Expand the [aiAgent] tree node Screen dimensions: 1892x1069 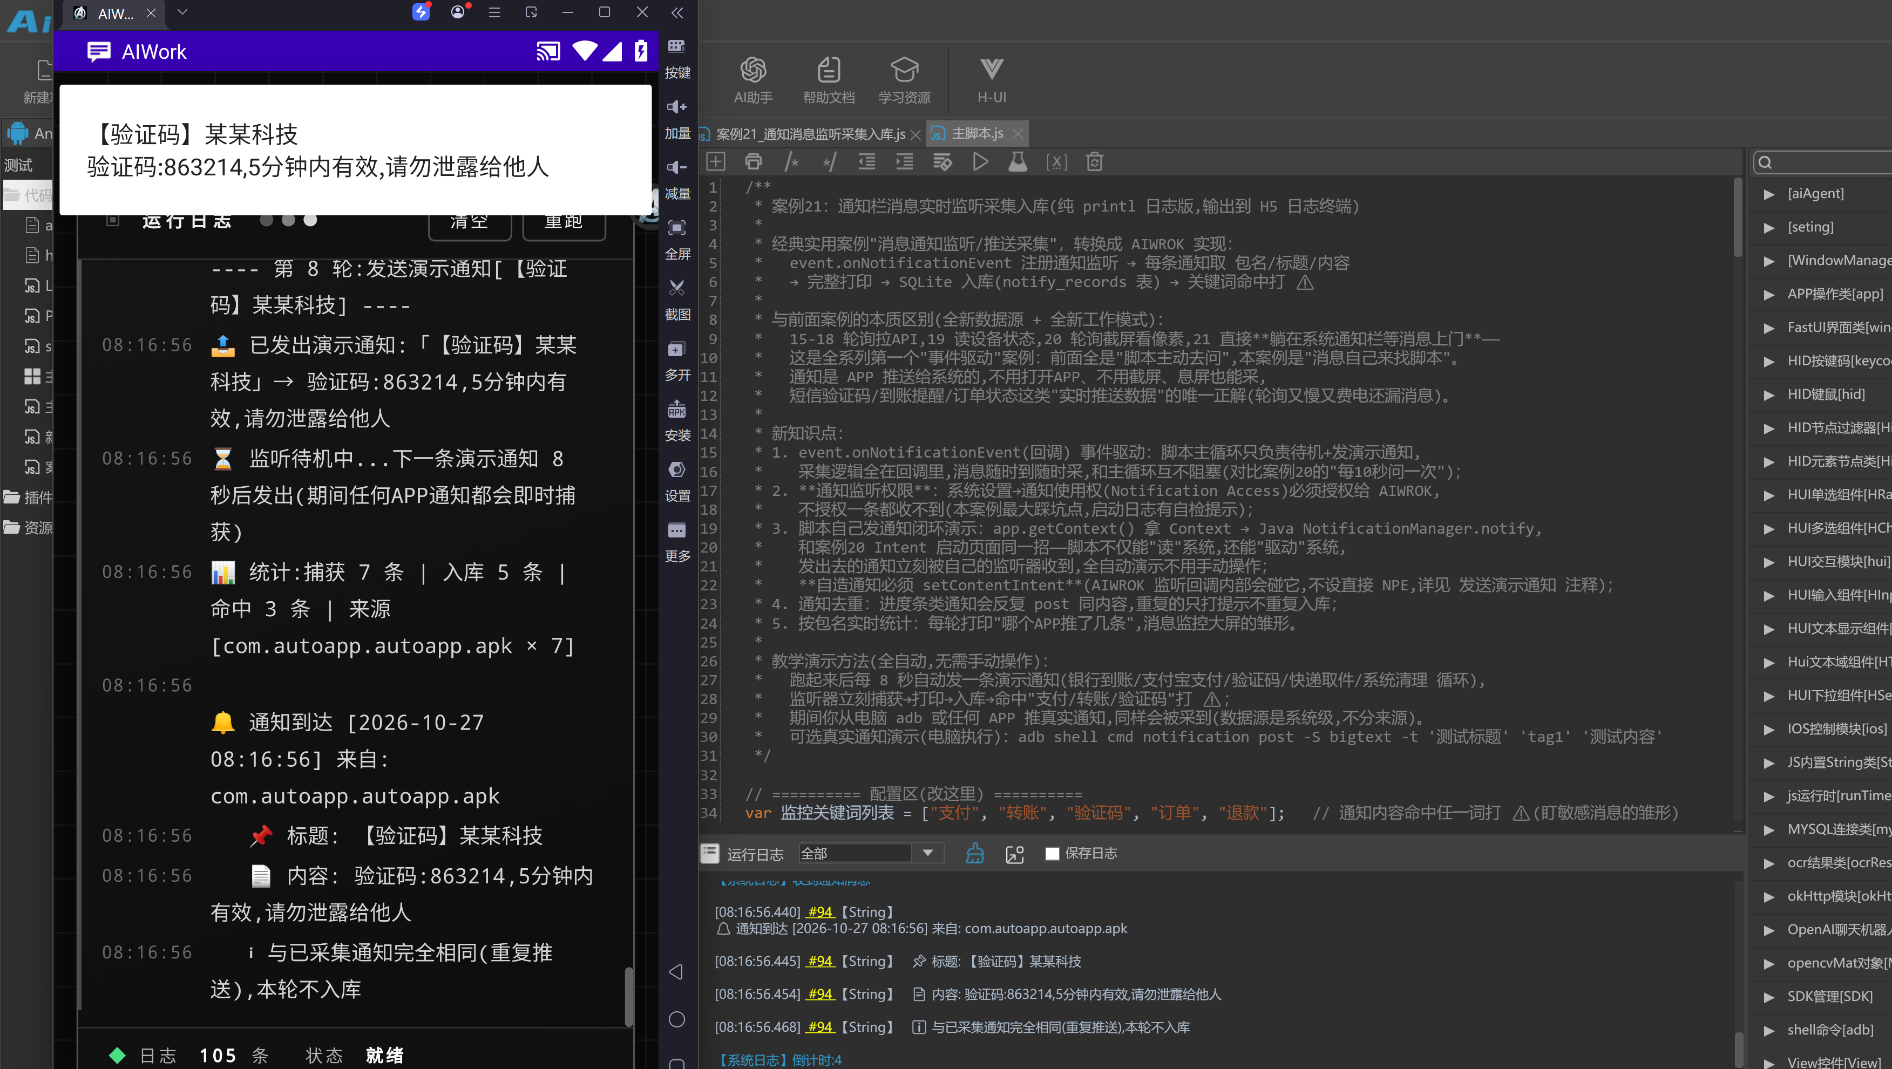(x=1768, y=194)
